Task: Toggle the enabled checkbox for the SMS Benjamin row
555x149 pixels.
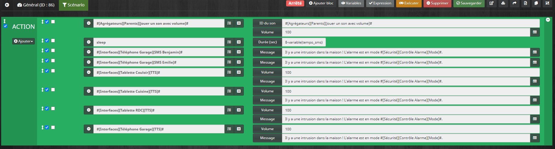Action: (x=47, y=51)
